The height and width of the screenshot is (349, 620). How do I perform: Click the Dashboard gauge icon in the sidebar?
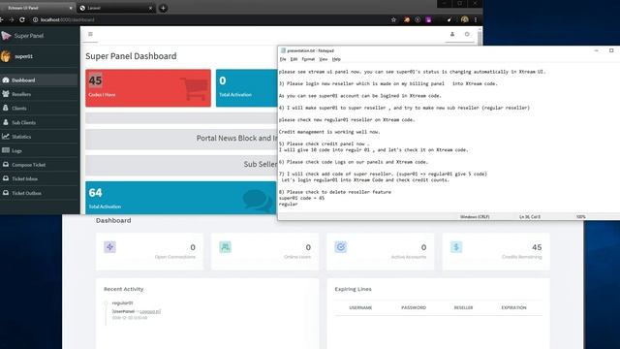[x=6, y=79]
